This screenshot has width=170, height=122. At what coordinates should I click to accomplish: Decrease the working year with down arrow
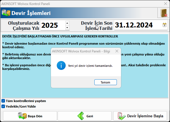(67, 28)
